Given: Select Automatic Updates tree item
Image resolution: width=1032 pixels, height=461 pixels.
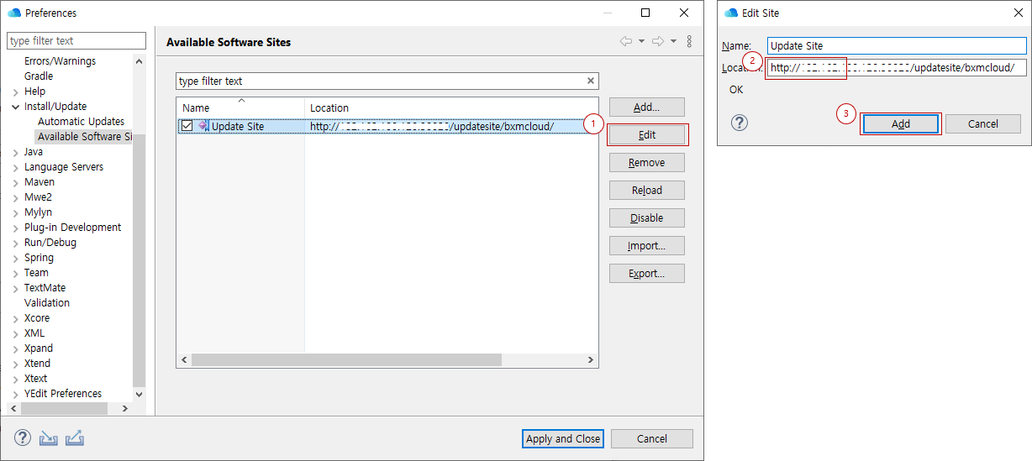Looking at the screenshot, I should tap(81, 122).
